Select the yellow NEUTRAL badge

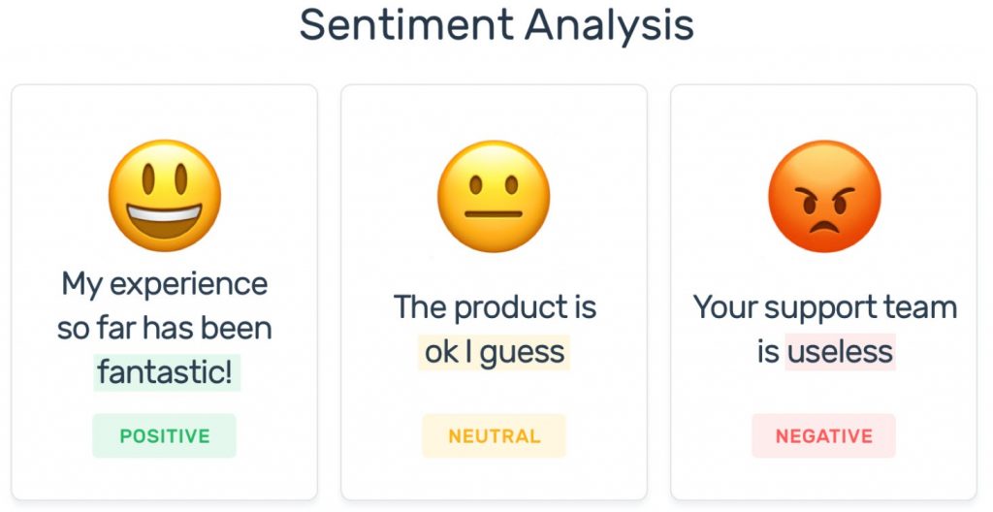(494, 436)
